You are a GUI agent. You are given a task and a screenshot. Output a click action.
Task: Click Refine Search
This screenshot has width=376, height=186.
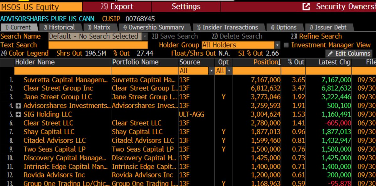316,37
